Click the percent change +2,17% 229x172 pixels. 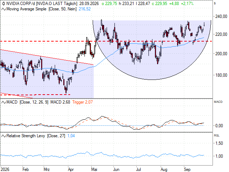pos(187,4)
